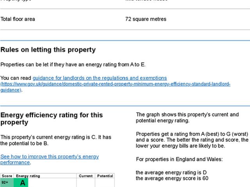Click the Current column header
This screenshot has width=250, height=187.
coord(86,176)
